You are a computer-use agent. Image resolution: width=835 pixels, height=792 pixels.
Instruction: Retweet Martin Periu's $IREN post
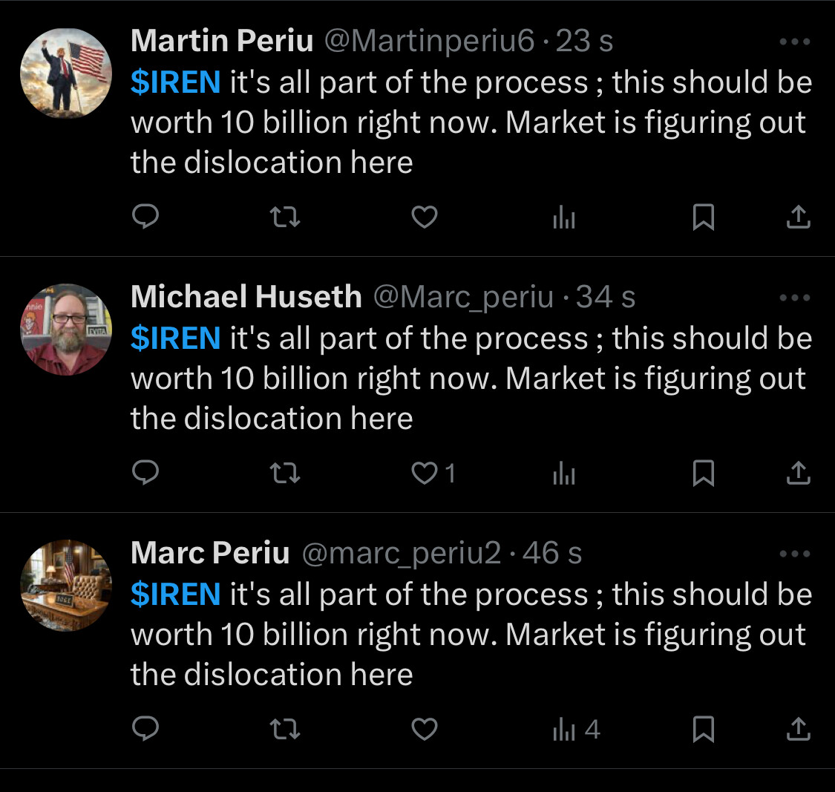click(284, 217)
